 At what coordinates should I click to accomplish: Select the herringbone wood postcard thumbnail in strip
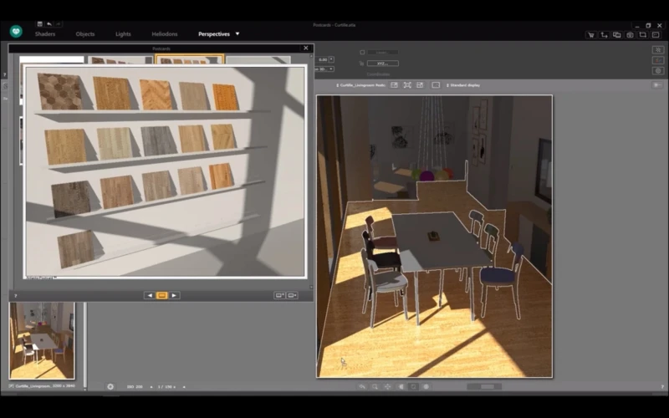tap(190, 59)
